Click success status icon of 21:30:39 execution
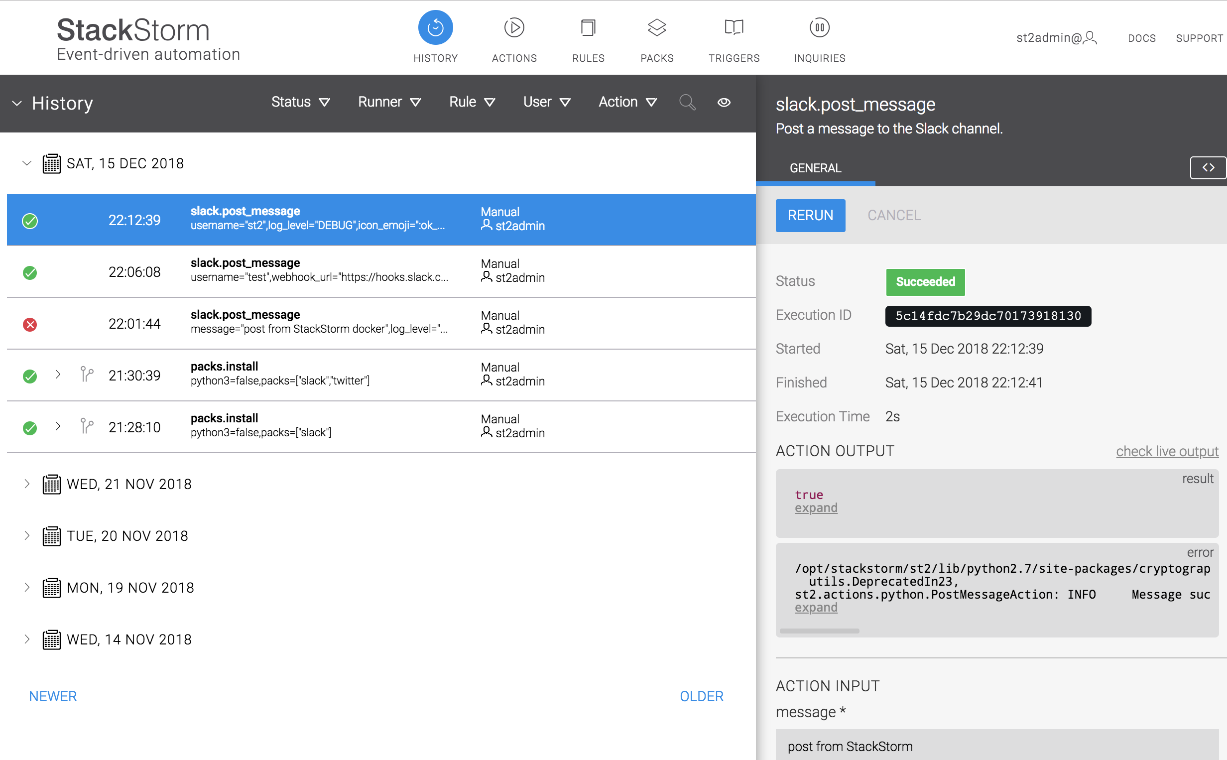Viewport: 1227px width, 760px height. [x=30, y=376]
